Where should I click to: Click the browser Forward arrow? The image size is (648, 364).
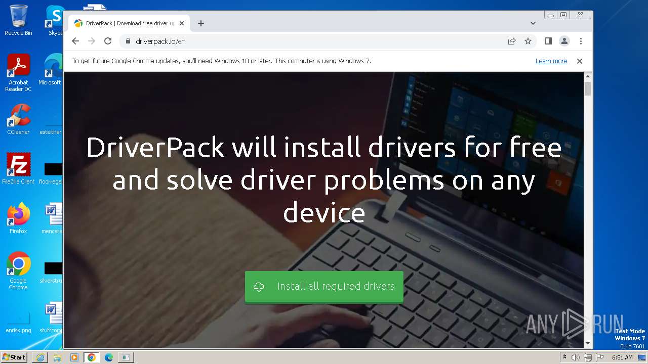pyautogui.click(x=92, y=41)
